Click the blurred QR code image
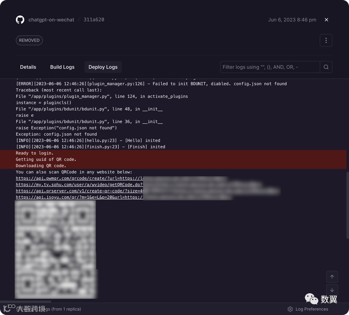The width and height of the screenshot is (349, 315). [56, 249]
